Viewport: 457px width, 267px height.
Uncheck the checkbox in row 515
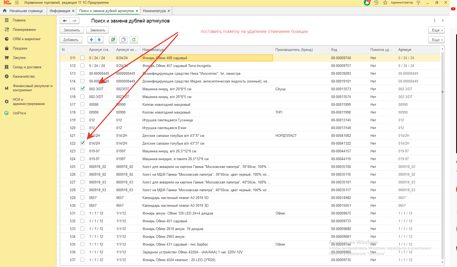pyautogui.click(x=82, y=89)
